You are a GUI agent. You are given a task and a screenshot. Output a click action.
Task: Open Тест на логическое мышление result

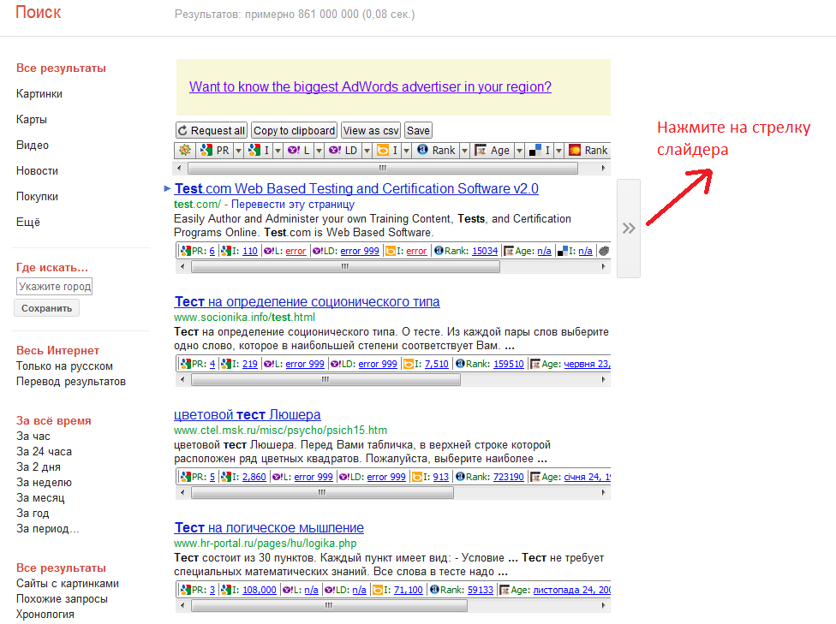point(269,527)
